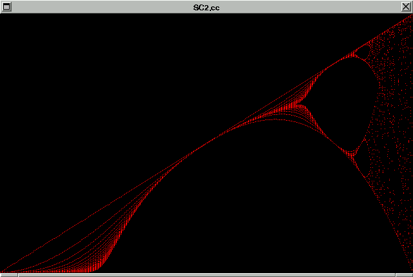Click empty title bar area left of SC2.cc

coord(97,6)
